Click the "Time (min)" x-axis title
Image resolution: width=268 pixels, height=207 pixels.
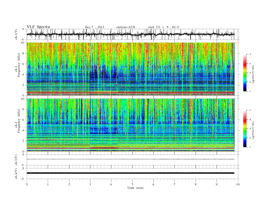135,188
